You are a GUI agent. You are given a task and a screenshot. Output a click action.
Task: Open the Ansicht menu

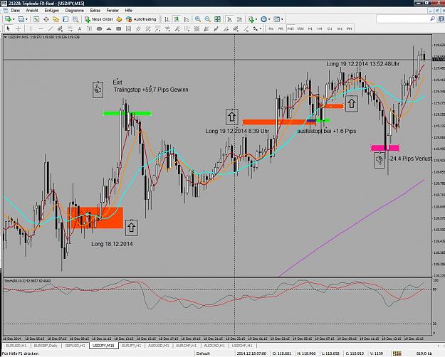tap(32, 11)
